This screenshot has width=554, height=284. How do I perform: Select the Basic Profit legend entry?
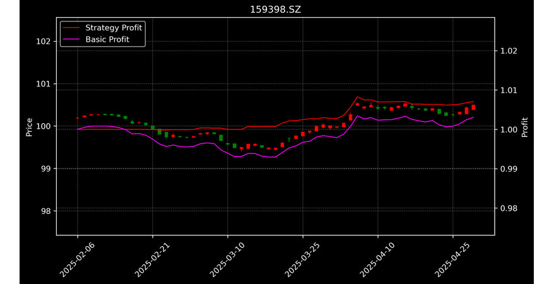96,39
